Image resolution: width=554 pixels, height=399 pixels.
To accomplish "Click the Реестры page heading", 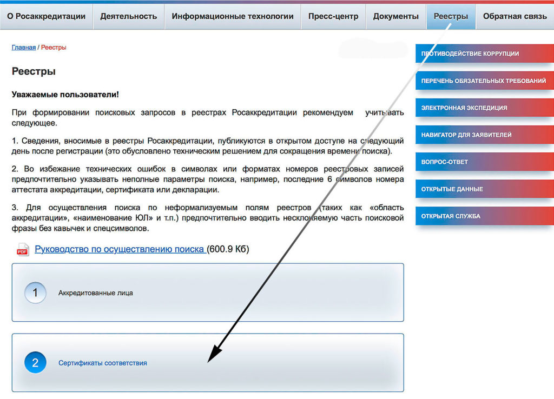I will pyautogui.click(x=34, y=71).
